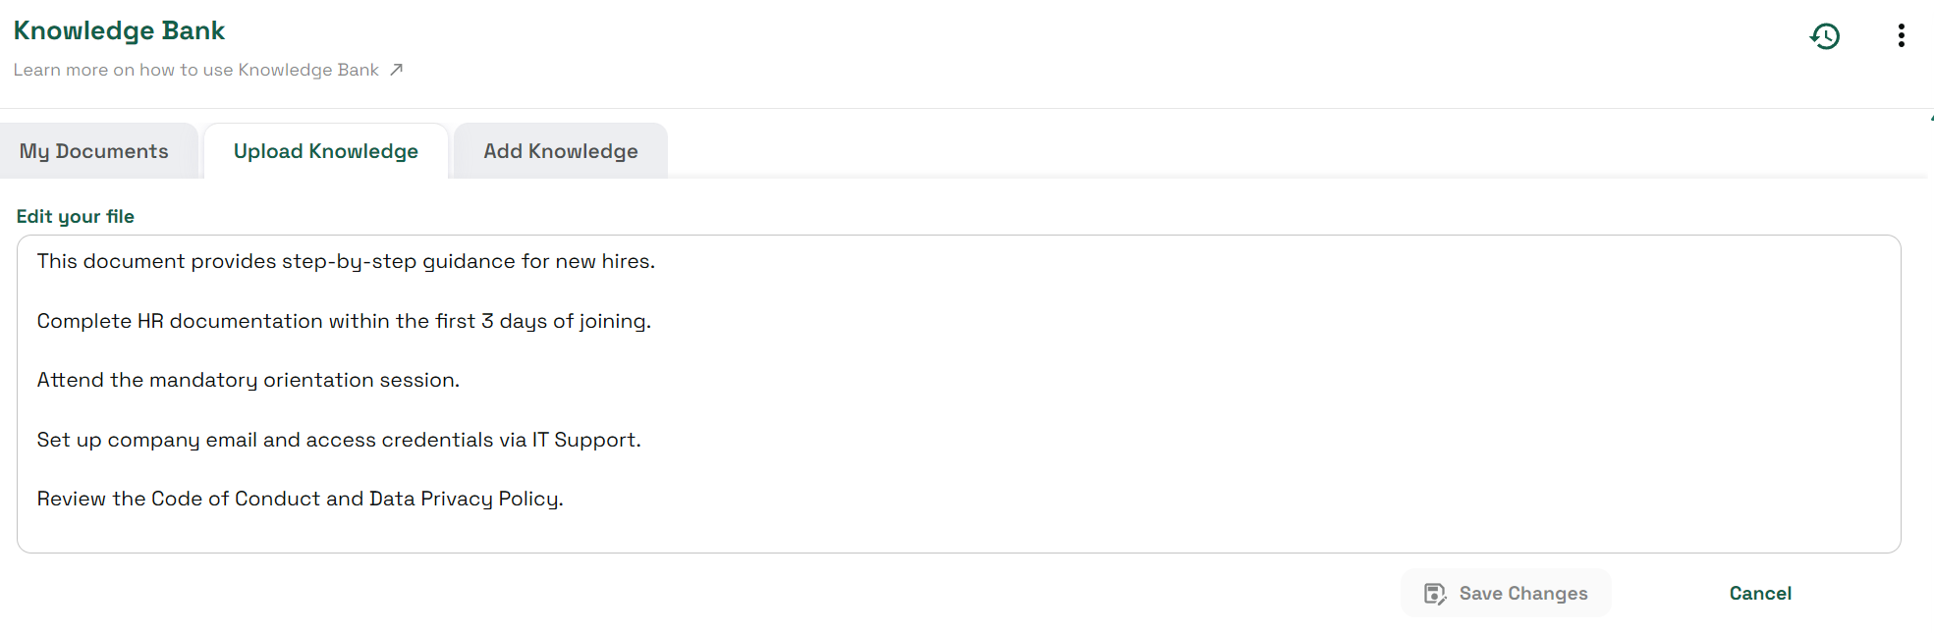This screenshot has height=633, width=1934.
Task: Click the Complete HR documentation line
Action: point(344,321)
